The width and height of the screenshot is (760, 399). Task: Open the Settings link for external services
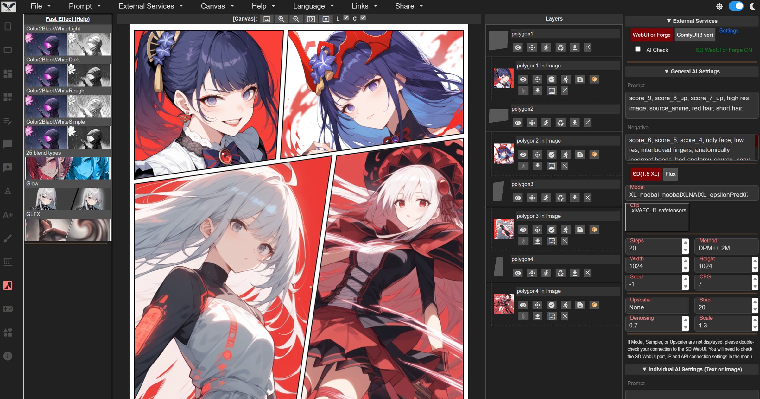click(729, 30)
